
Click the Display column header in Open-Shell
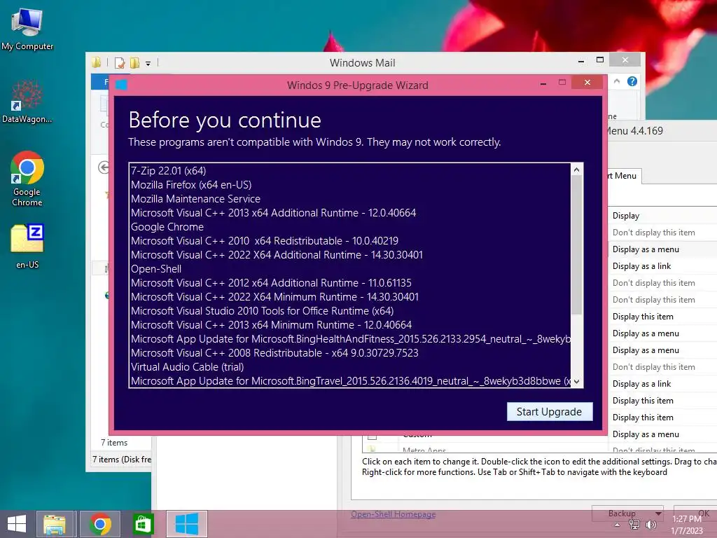[662, 216]
